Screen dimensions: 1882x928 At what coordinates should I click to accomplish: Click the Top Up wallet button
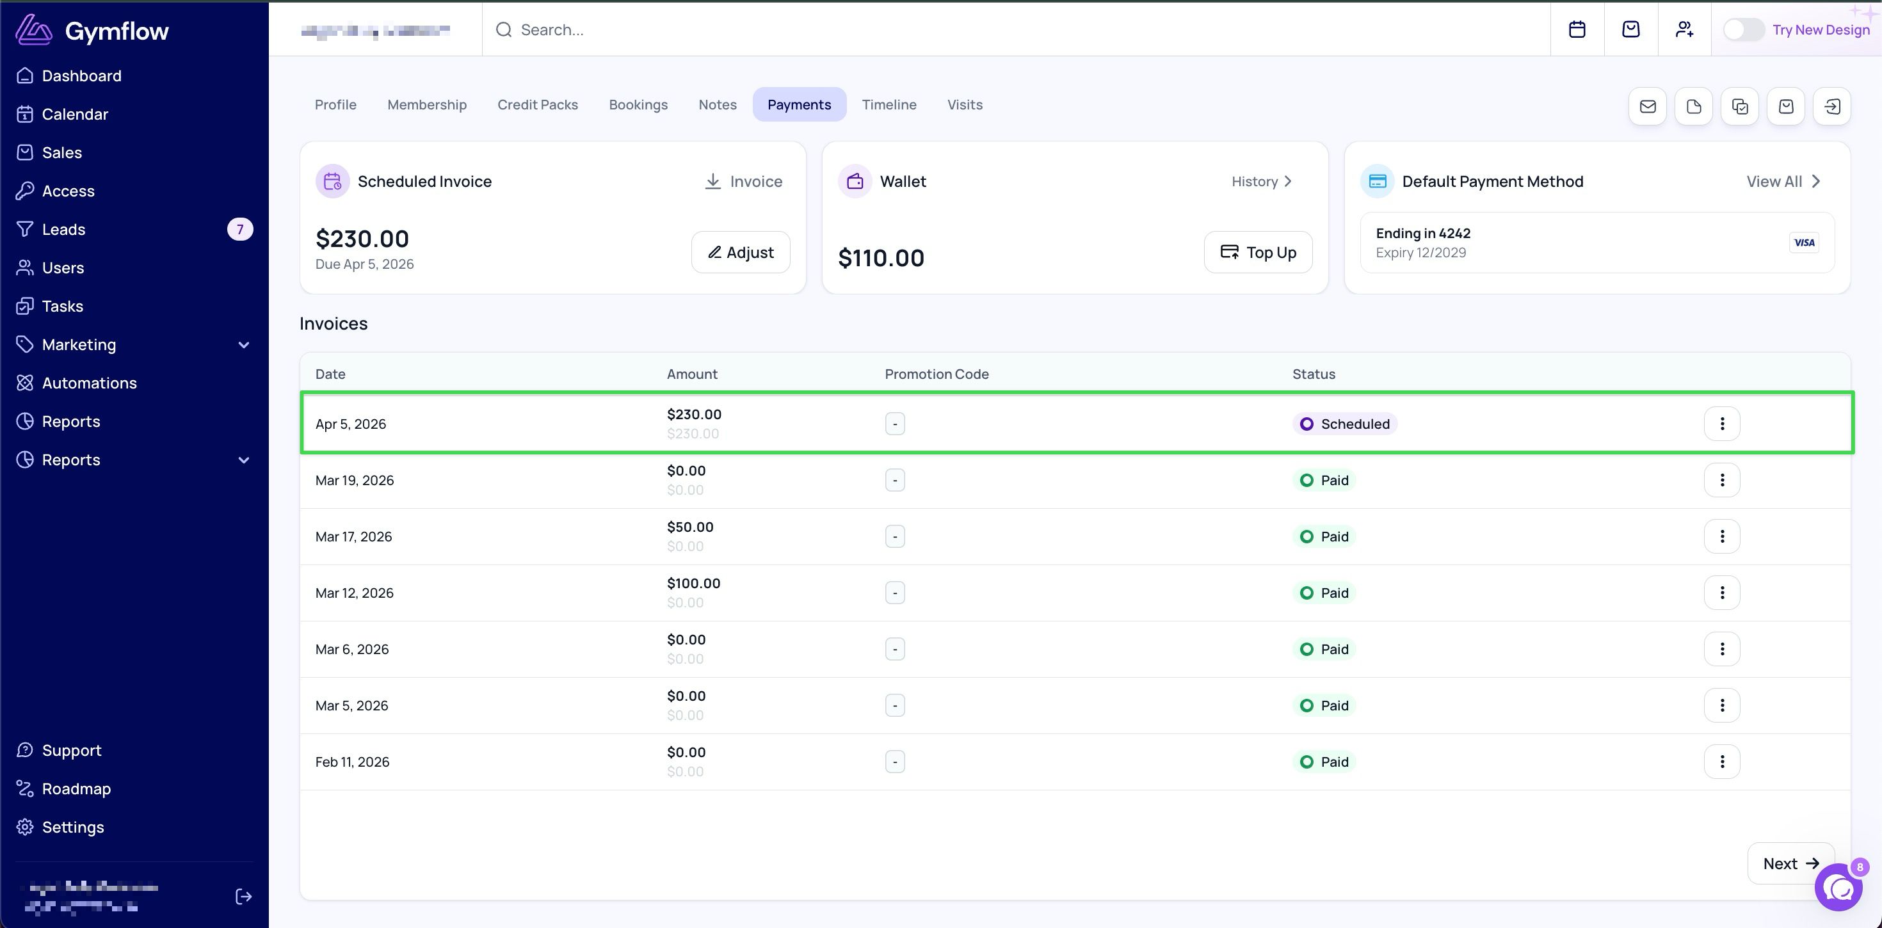[1258, 252]
